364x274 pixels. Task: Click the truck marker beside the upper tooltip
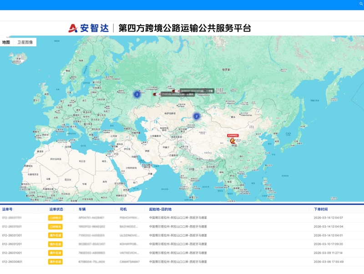tap(176, 91)
